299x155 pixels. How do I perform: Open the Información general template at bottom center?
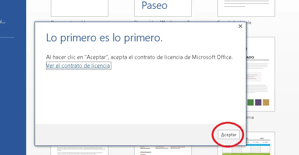[x=163, y=151]
